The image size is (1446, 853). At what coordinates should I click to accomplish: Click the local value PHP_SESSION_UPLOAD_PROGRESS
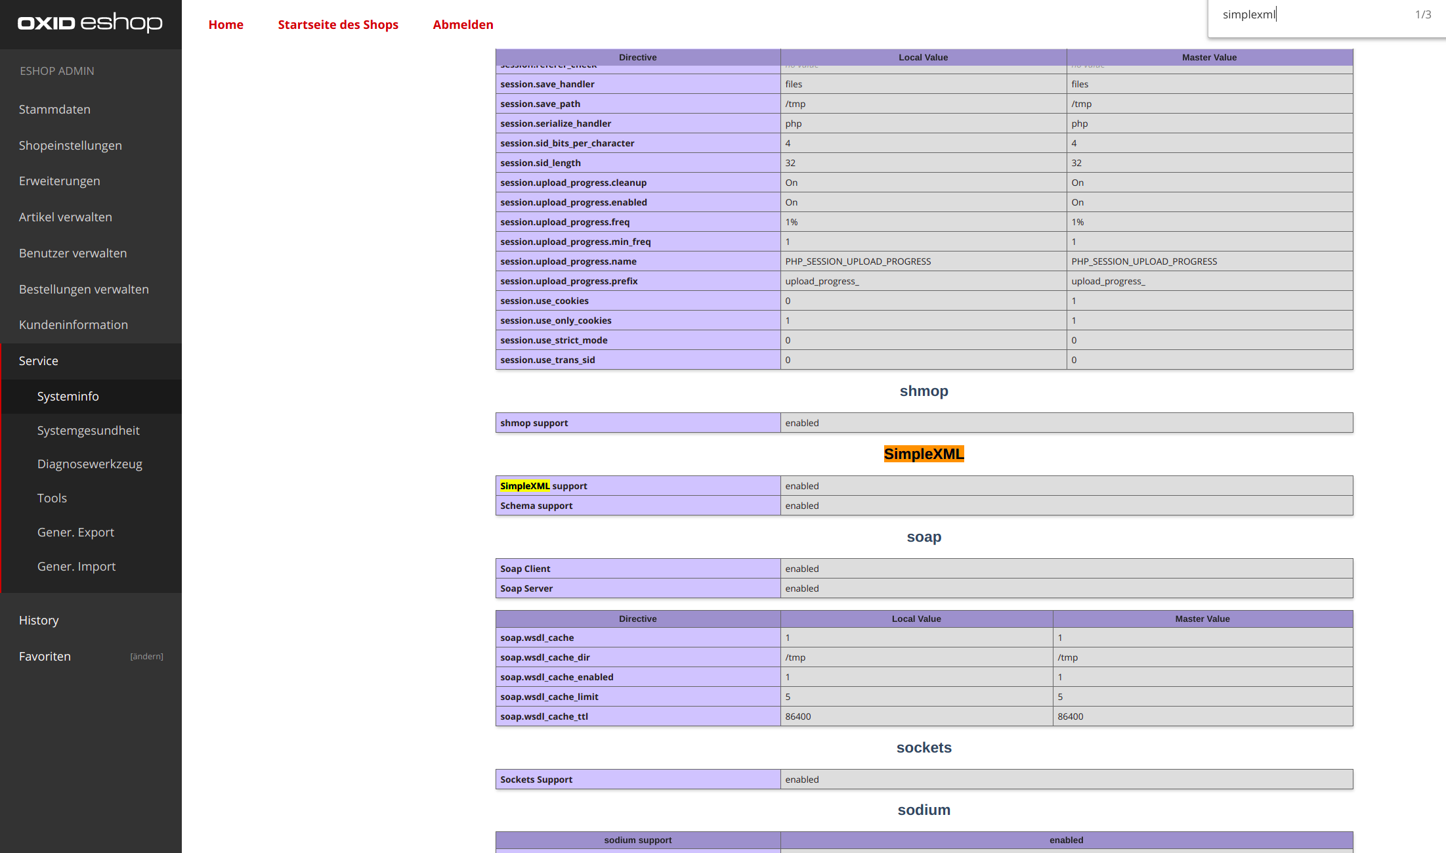tap(858, 261)
